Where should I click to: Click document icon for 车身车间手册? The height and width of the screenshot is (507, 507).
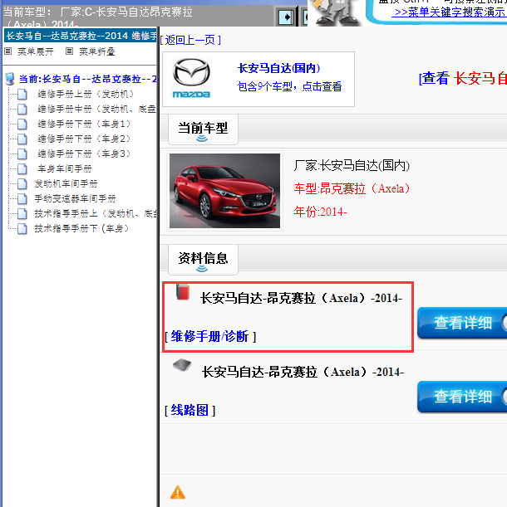click(22, 168)
